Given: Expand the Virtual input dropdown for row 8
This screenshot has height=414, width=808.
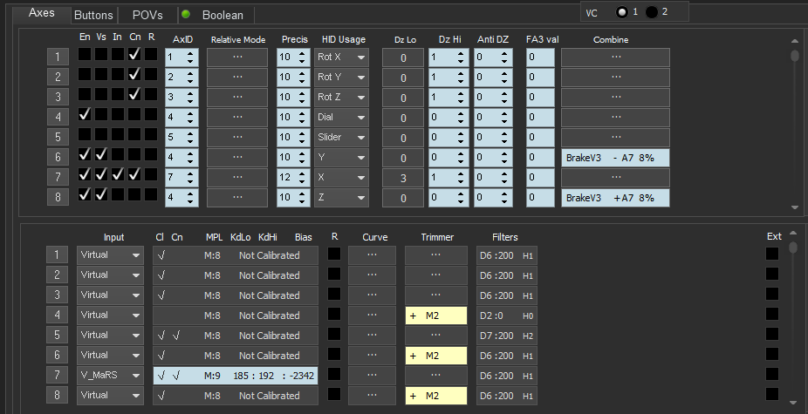Looking at the screenshot, I should click(x=110, y=396).
